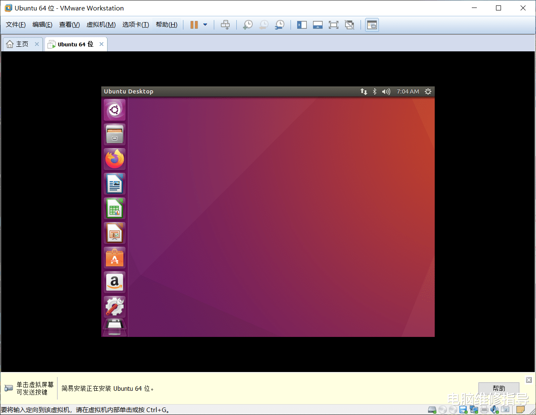
Task: Close the 主页 tab
Action: coord(37,44)
